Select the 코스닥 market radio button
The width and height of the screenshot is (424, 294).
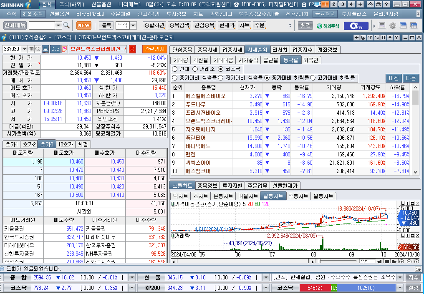(x=221, y=69)
